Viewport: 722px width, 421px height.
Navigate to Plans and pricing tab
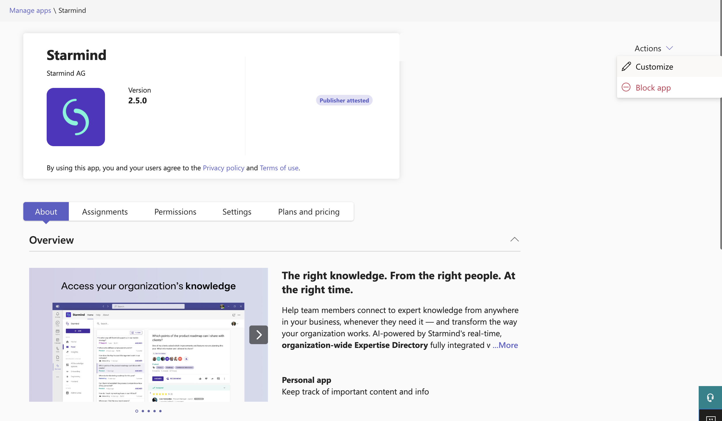click(x=309, y=211)
